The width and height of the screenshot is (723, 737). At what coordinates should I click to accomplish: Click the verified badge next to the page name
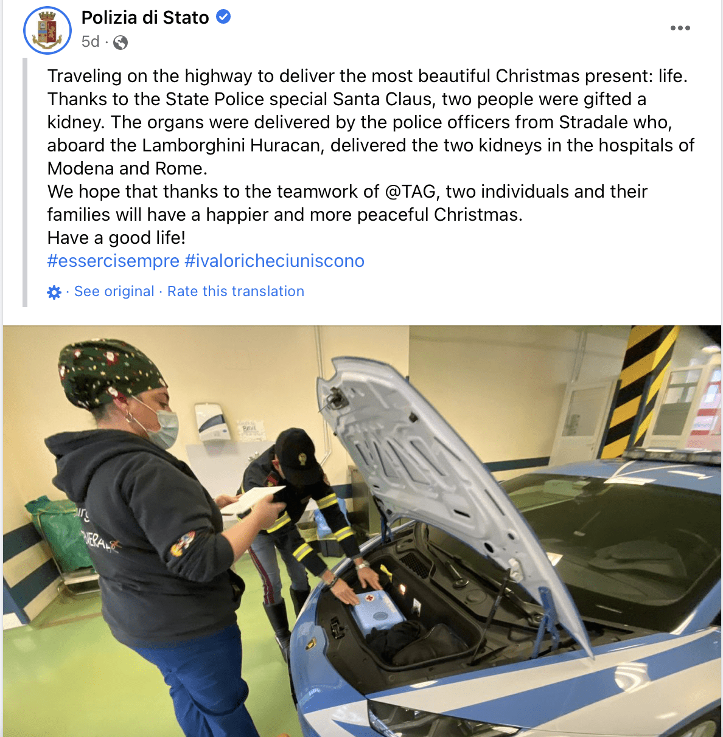pos(223,17)
